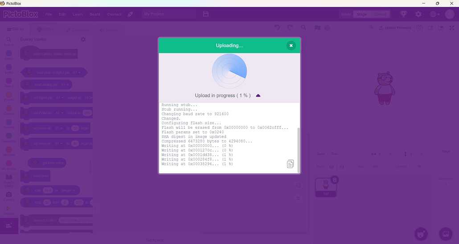Open the settings gear in top bar
The height and width of the screenshot is (244, 459).
[x=418, y=14]
